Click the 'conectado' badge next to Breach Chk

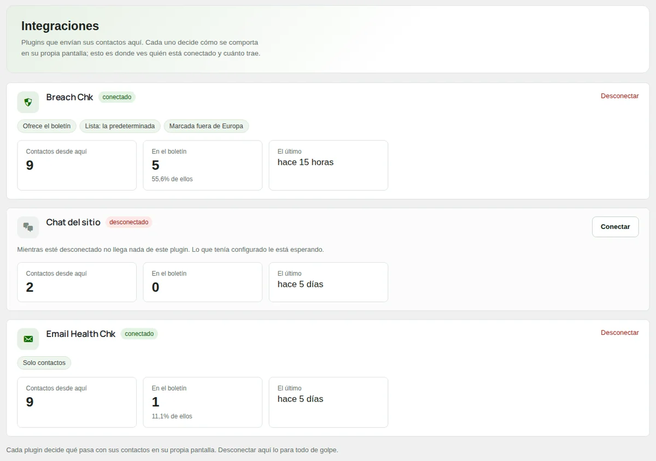pos(117,97)
